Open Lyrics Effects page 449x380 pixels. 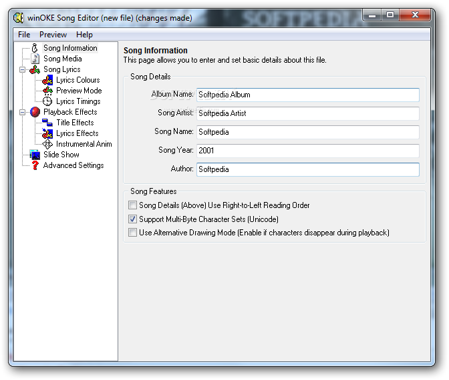pyautogui.click(x=78, y=133)
